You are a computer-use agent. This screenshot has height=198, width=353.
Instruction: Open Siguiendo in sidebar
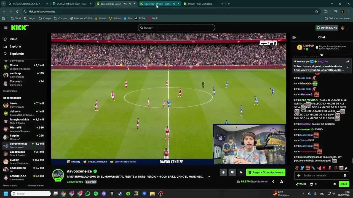(14, 54)
